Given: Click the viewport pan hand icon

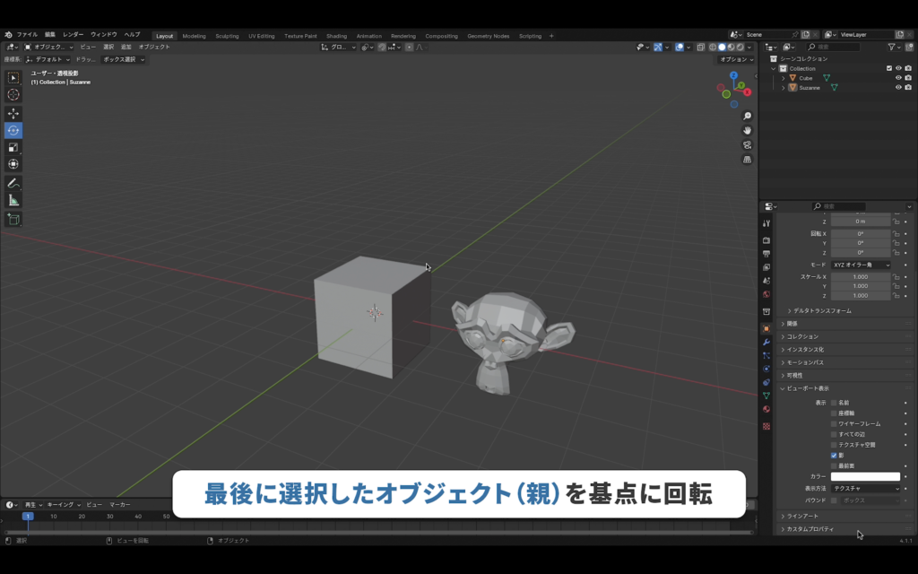Looking at the screenshot, I should [x=747, y=130].
